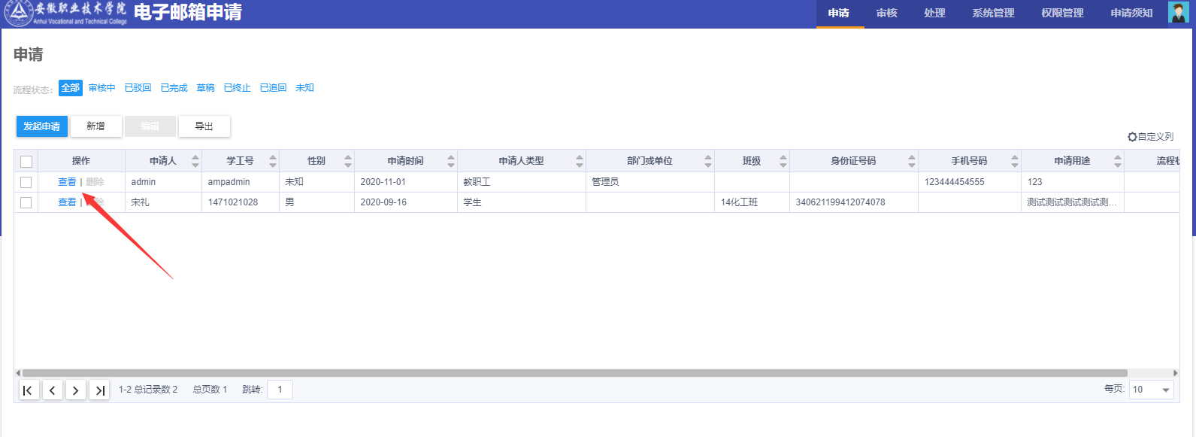The image size is (1196, 437).
Task: Sort by the 申请用途 column arrows
Action: coord(1118,161)
